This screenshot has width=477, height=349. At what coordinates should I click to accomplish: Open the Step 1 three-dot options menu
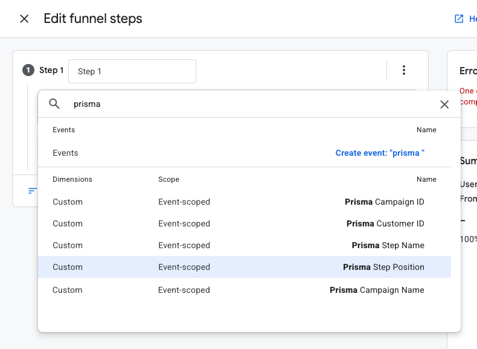[404, 70]
